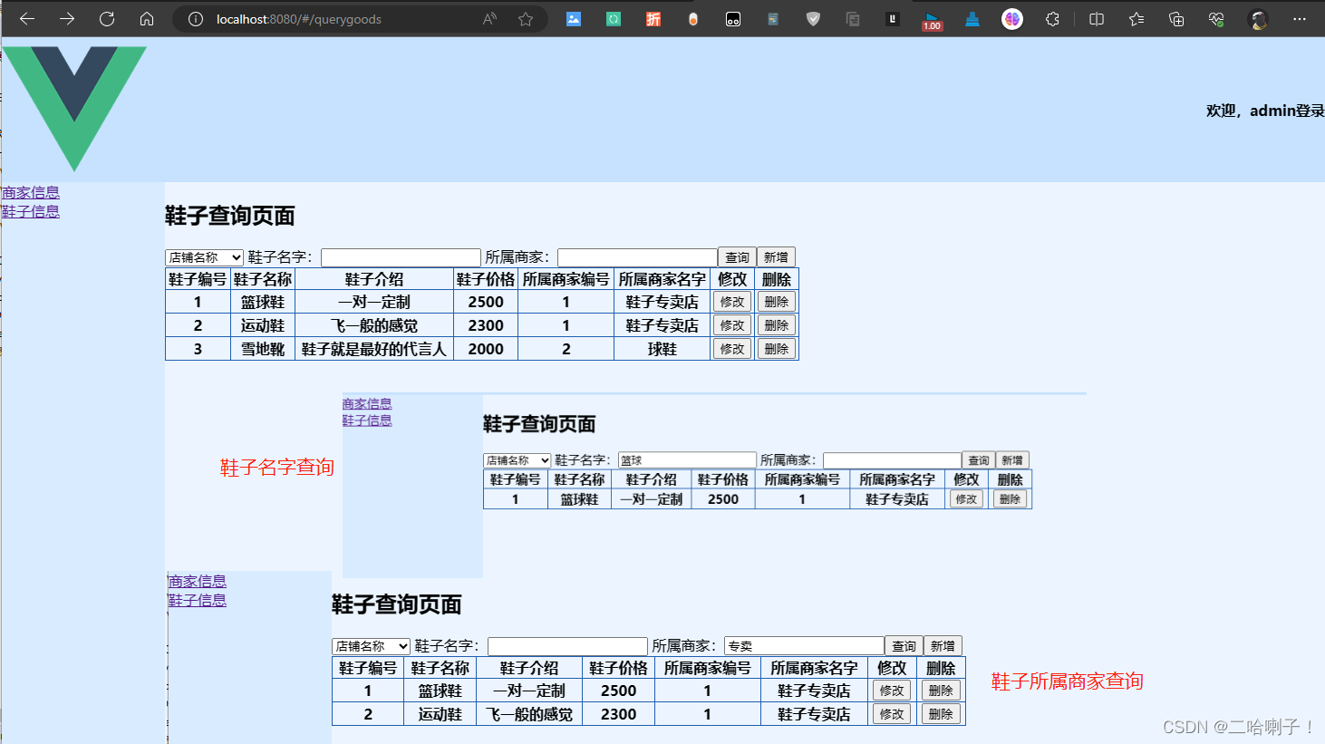Open the blue document extension

[773, 19]
